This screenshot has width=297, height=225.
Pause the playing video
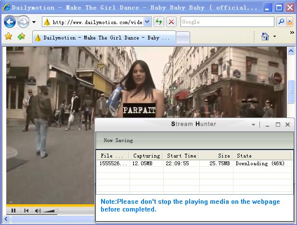pos(13,211)
